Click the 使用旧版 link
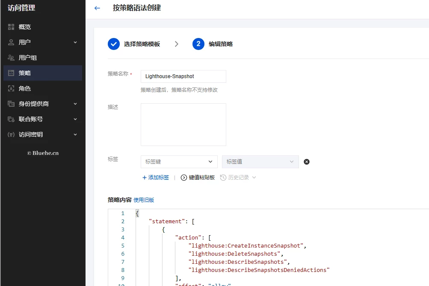 [144, 200]
